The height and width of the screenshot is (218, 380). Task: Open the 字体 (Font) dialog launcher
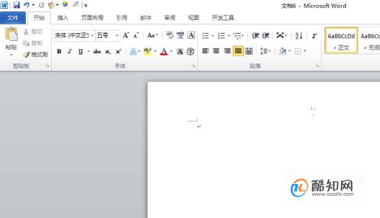point(193,66)
